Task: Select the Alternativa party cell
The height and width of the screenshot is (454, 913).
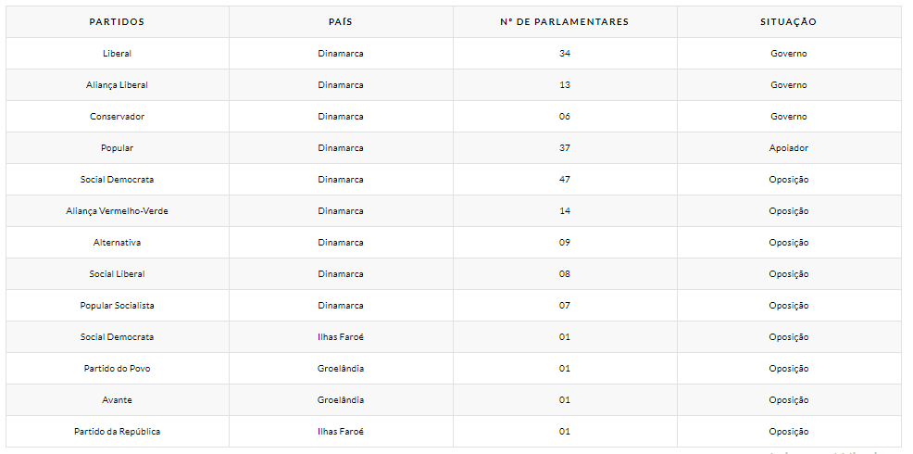Action: (x=117, y=243)
